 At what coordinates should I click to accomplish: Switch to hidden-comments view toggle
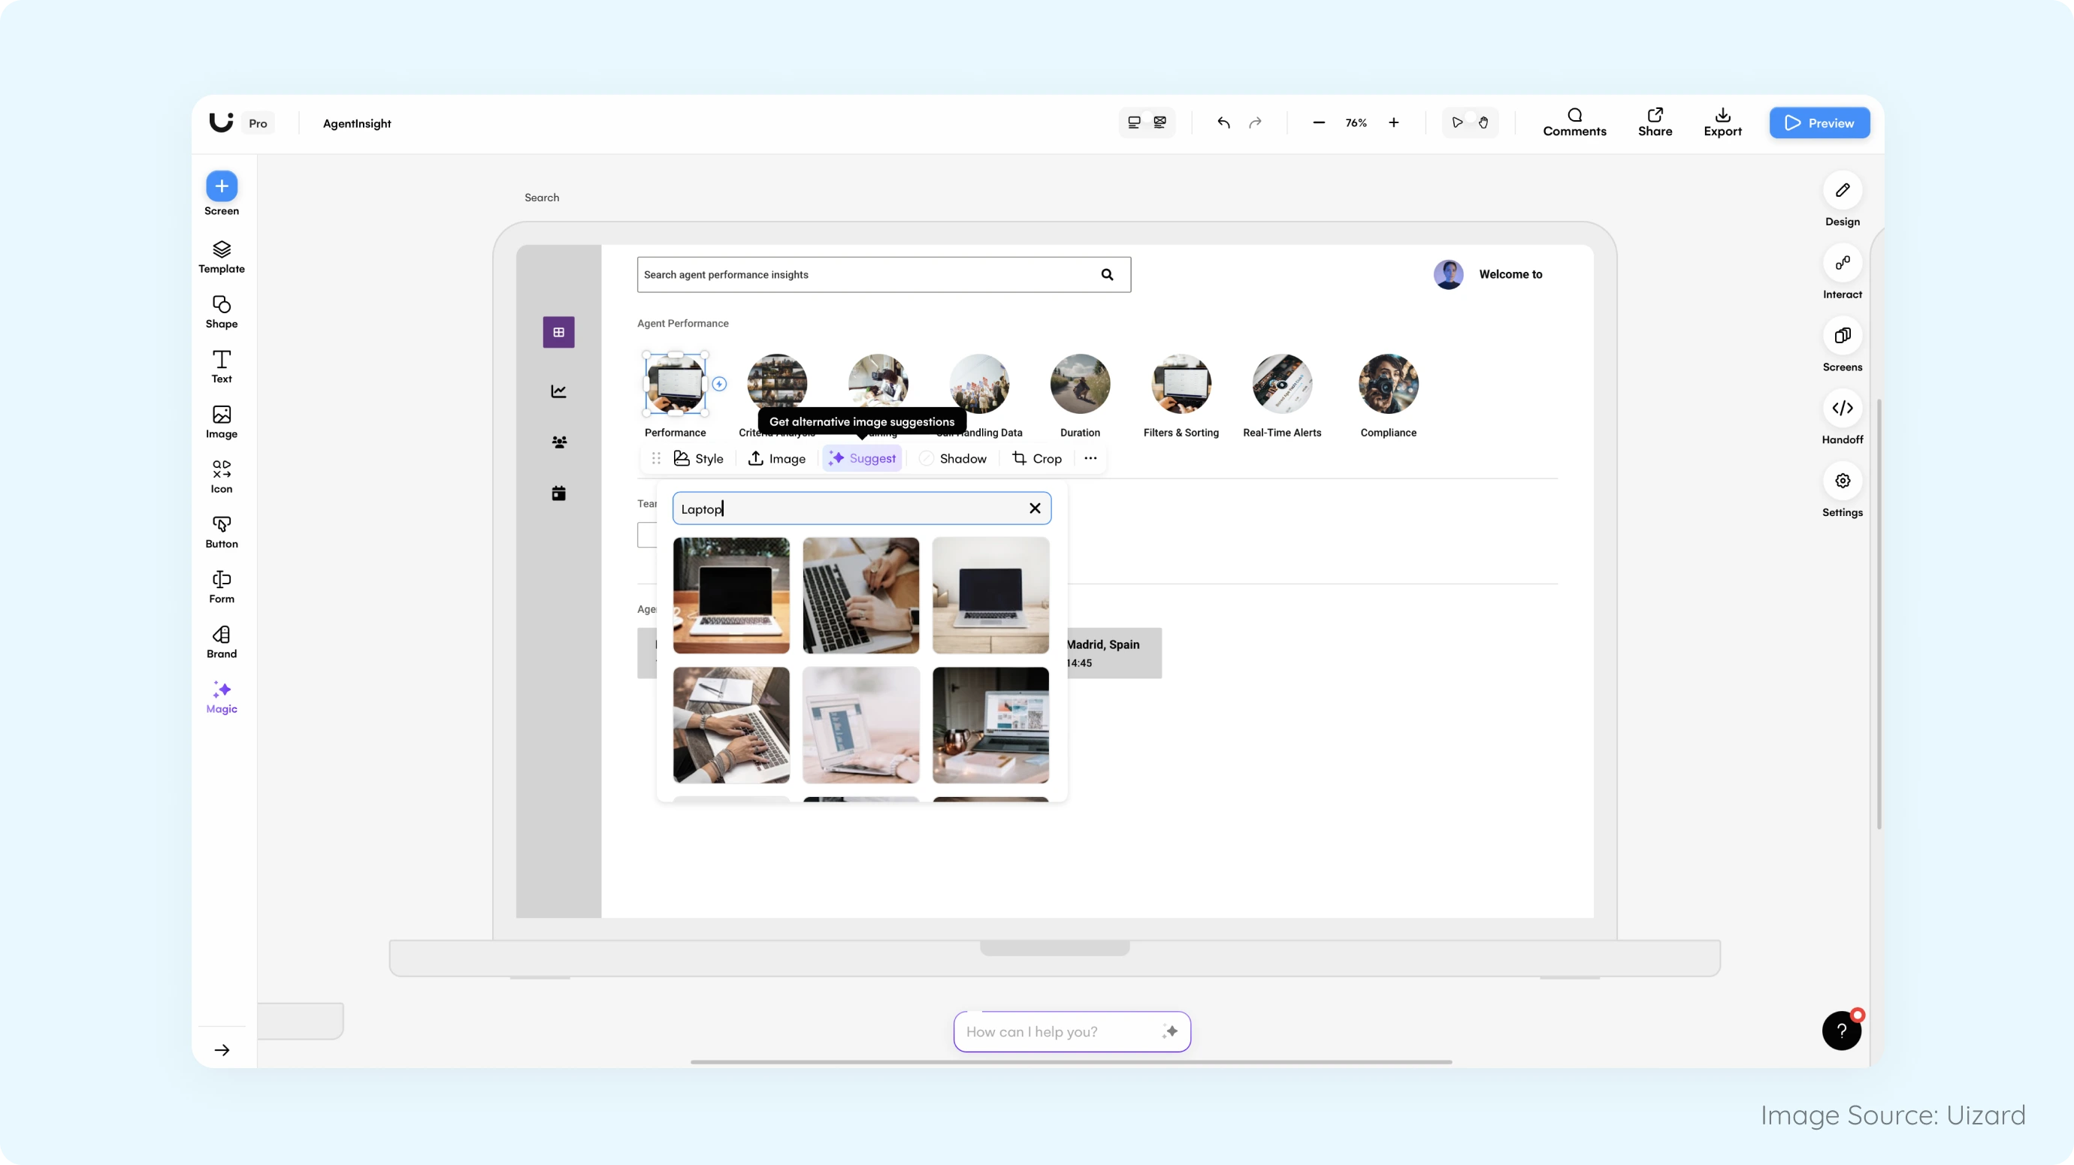(x=1159, y=122)
